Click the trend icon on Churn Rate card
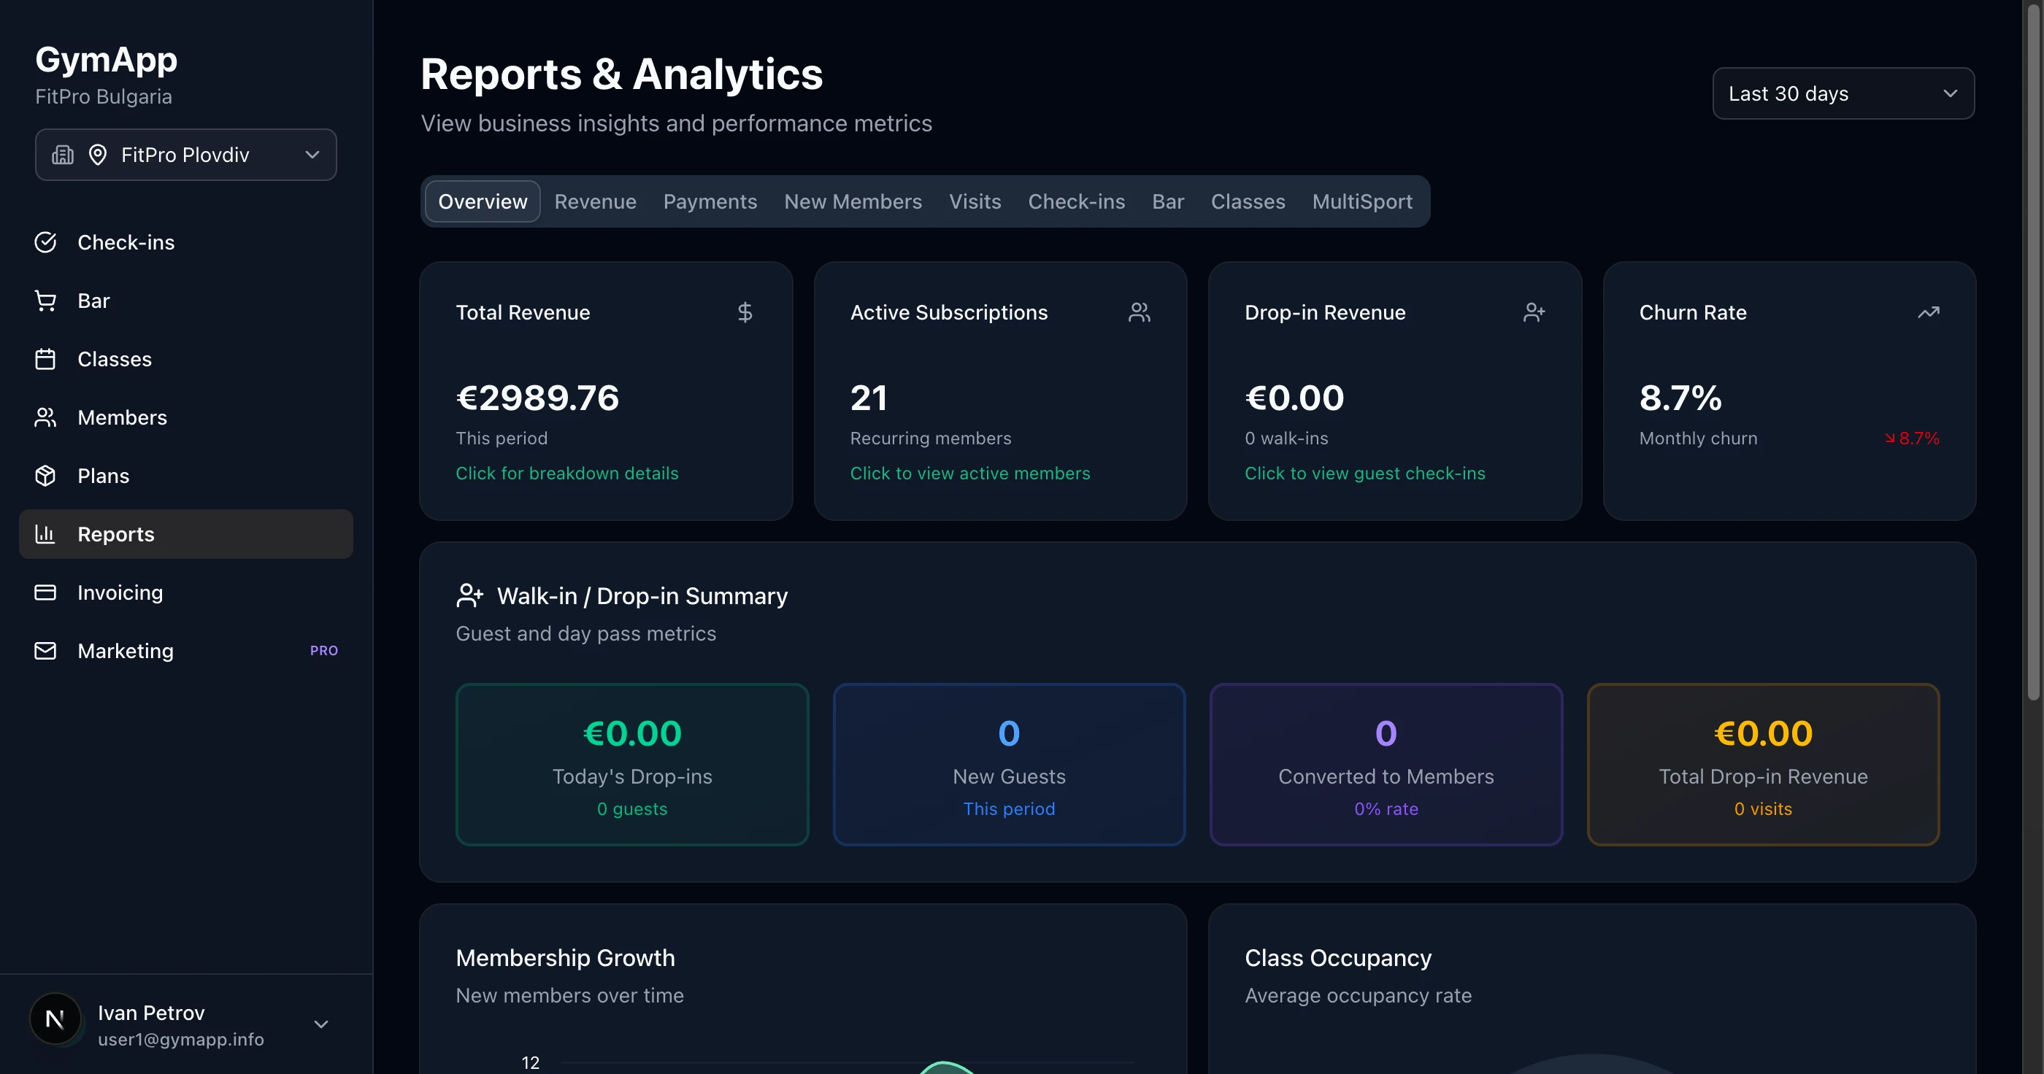The image size is (2044, 1074). click(x=1929, y=312)
